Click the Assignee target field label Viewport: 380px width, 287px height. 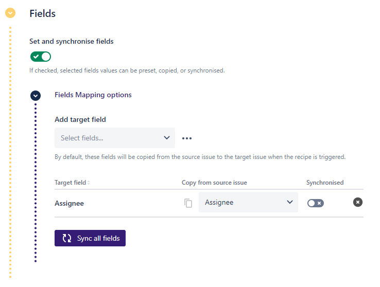pyautogui.click(x=69, y=203)
